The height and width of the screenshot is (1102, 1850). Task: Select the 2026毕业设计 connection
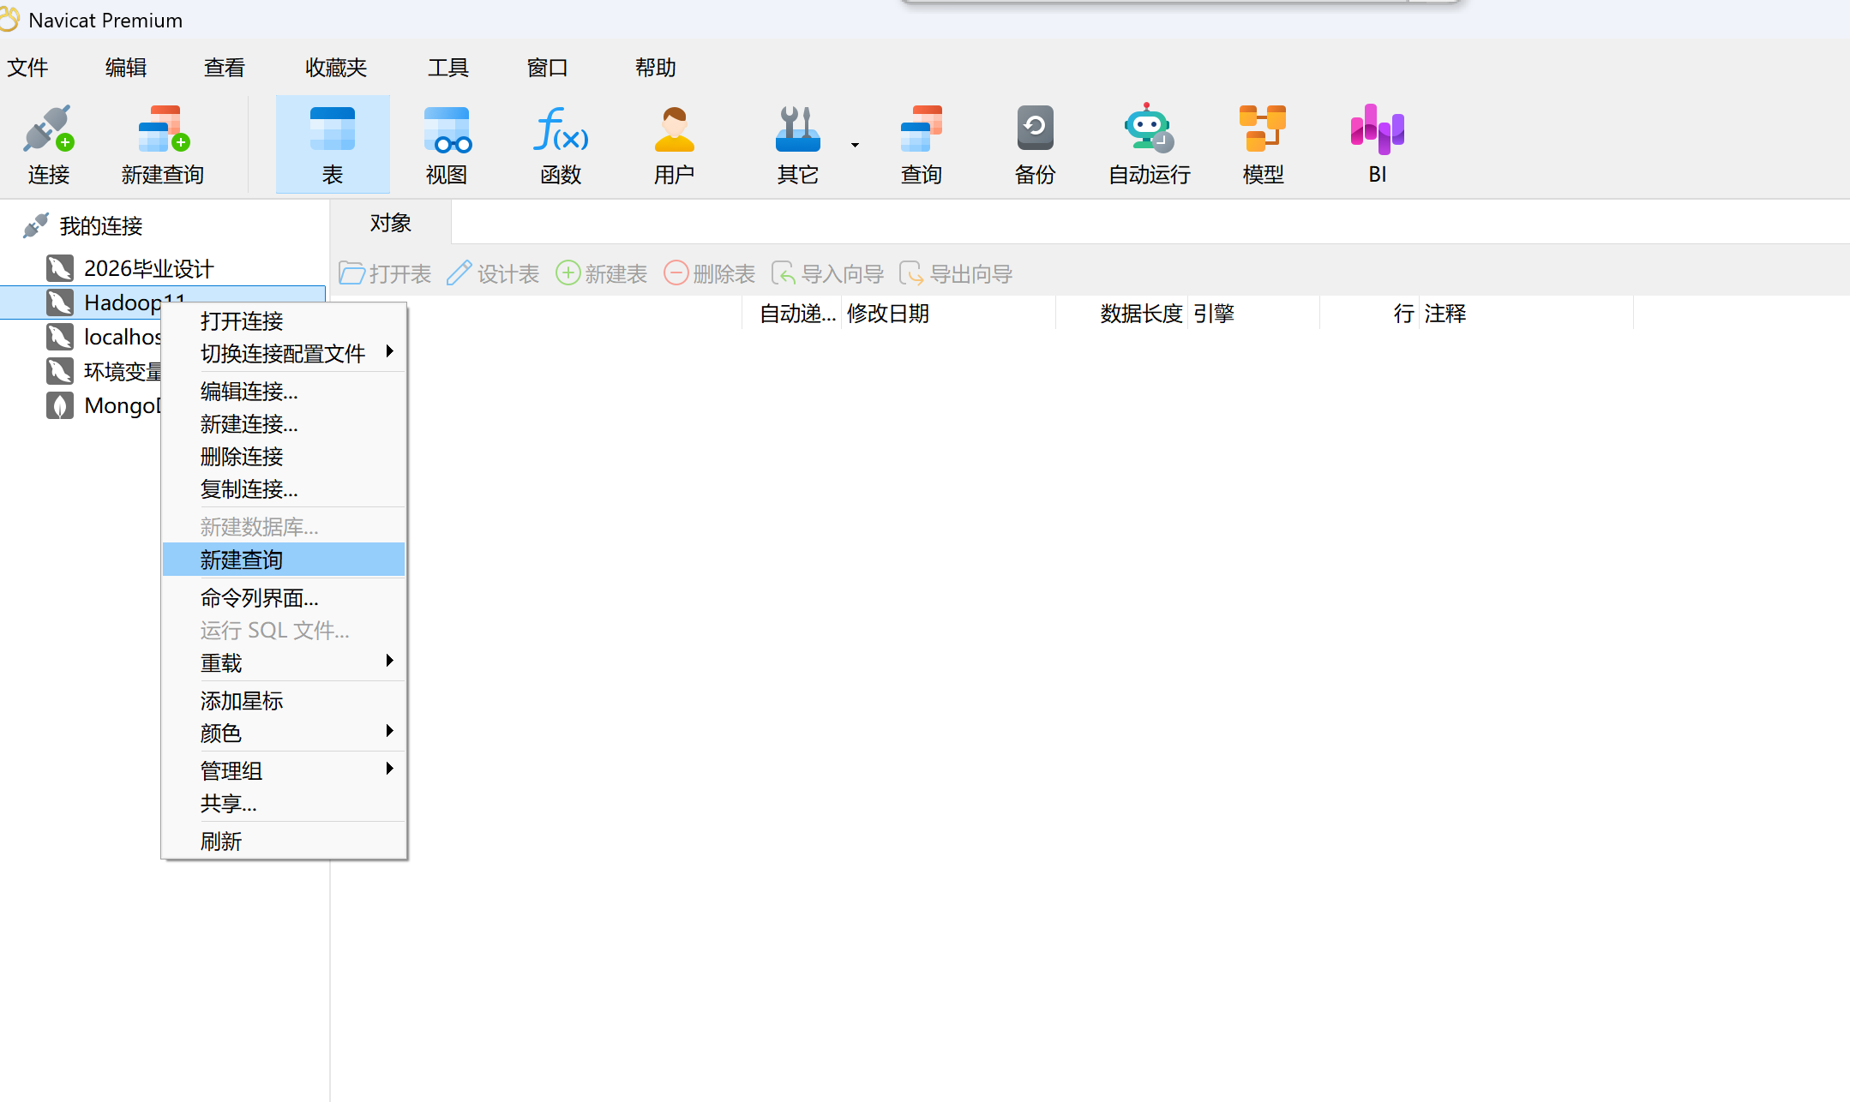148,269
